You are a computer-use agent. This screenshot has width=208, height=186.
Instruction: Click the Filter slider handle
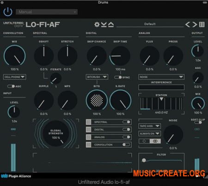[144, 160]
